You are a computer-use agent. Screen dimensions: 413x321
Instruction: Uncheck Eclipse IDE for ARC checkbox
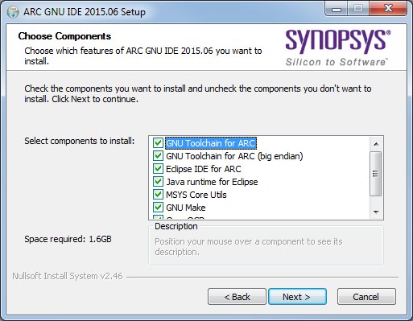coord(158,169)
